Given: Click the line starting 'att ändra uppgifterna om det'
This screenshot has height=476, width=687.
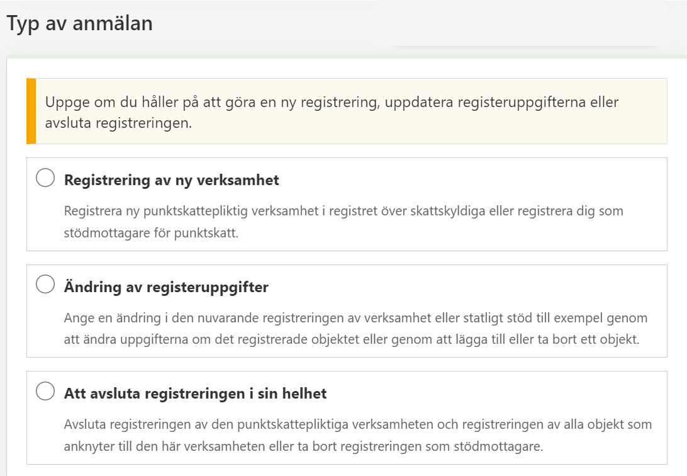Looking at the screenshot, I should (351, 339).
